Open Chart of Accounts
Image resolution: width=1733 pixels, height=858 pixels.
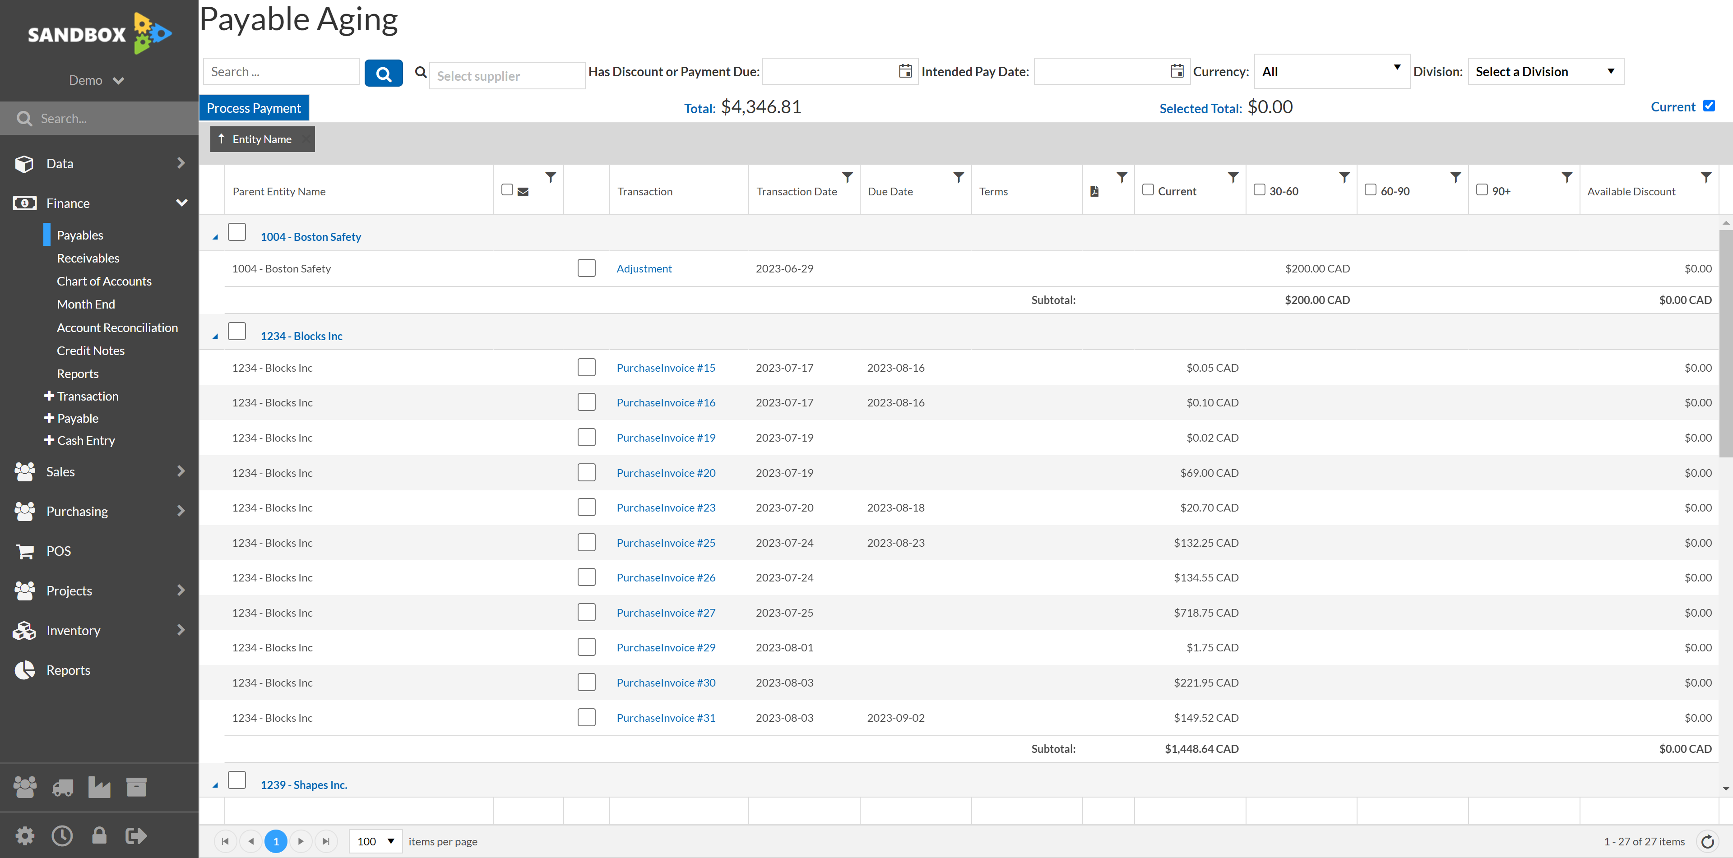104,281
